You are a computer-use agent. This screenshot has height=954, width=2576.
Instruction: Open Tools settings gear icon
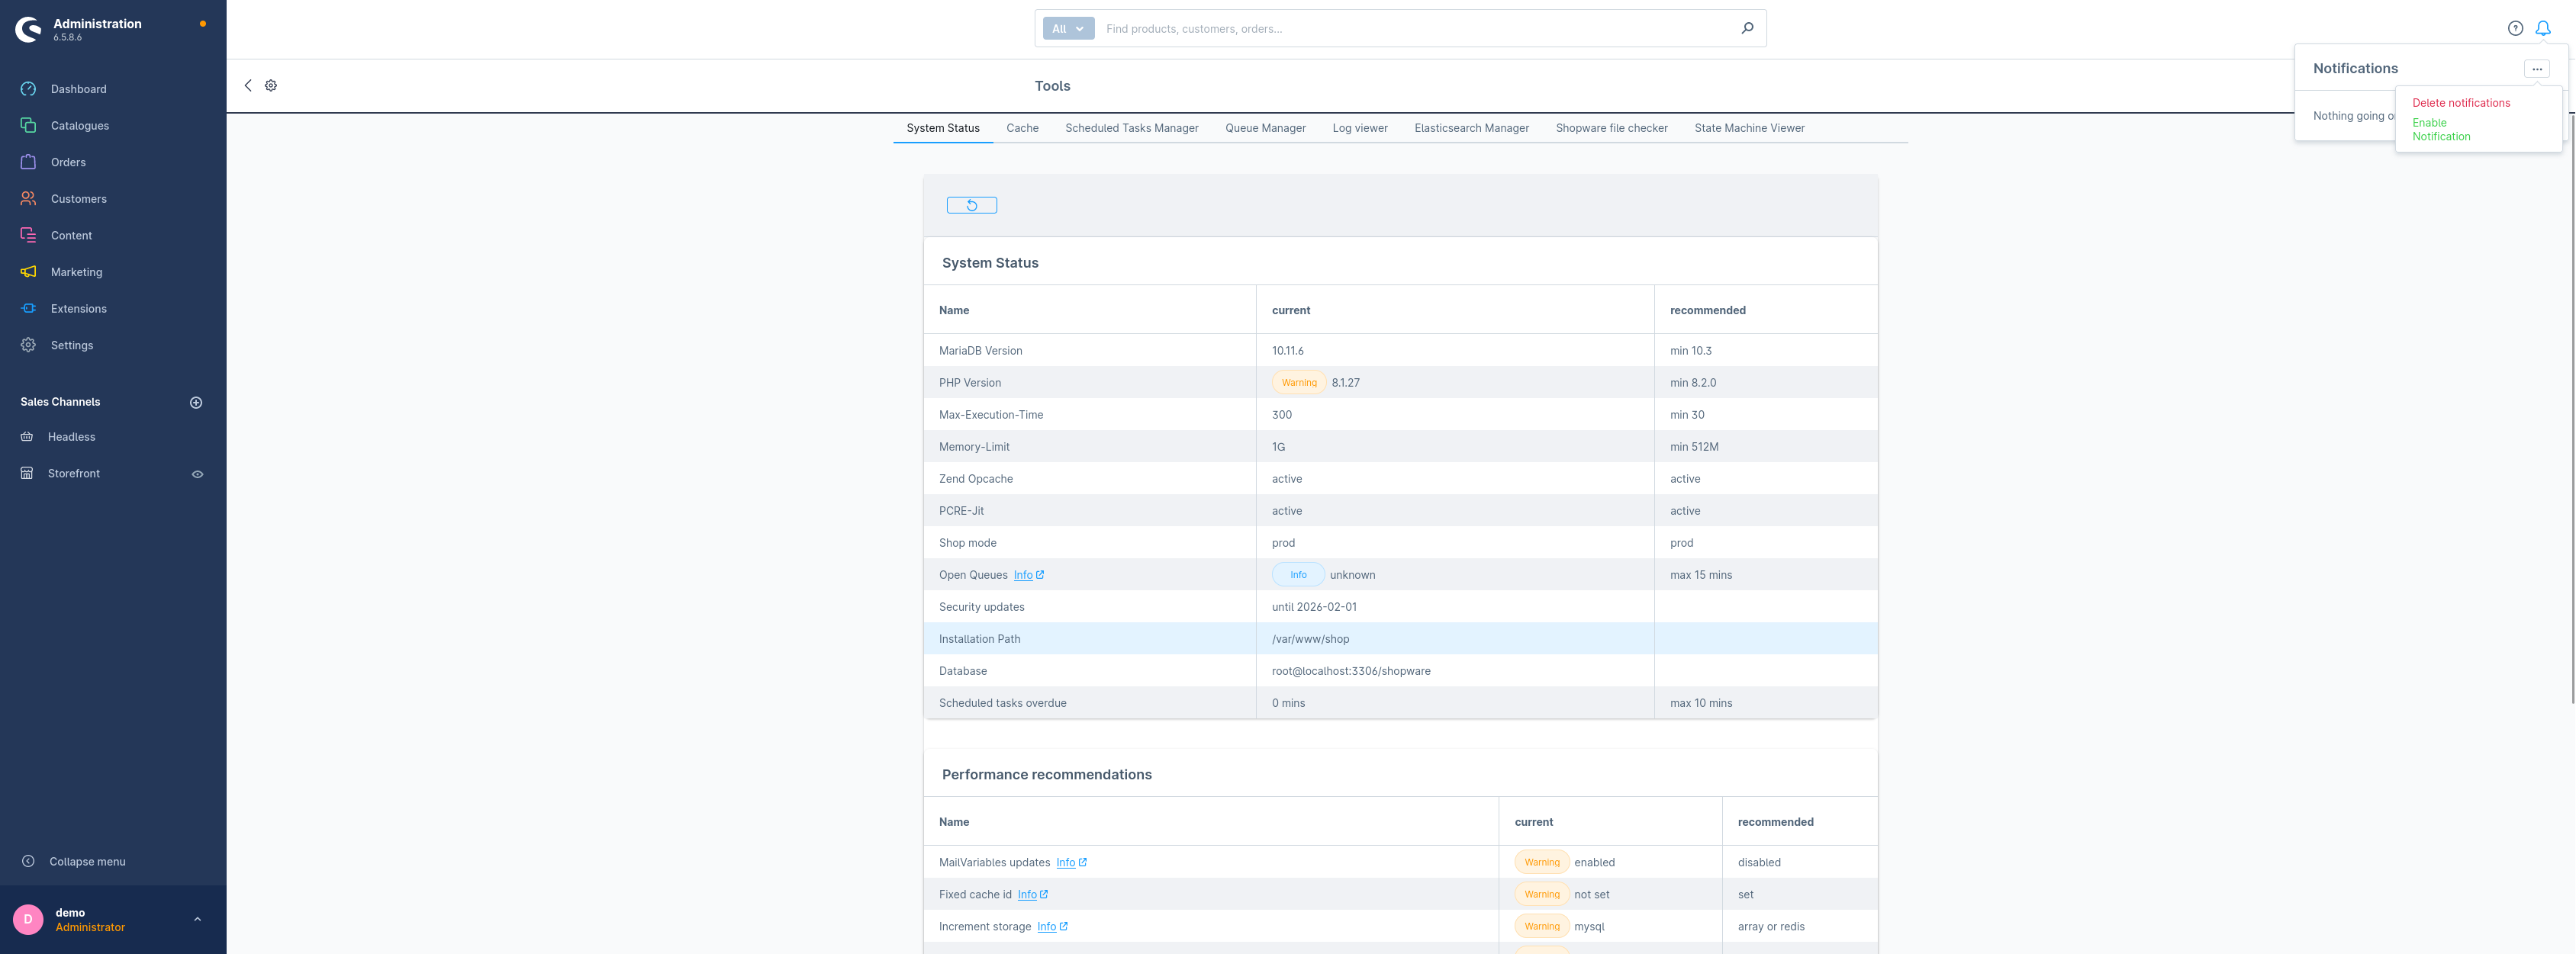(271, 86)
